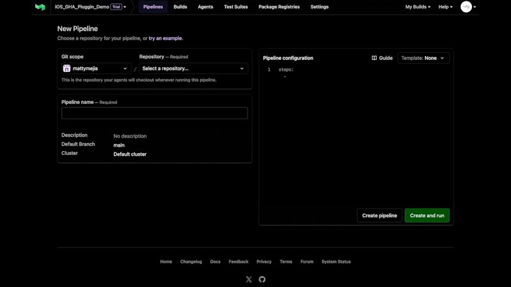Open the Changelog footer link
The height and width of the screenshot is (287, 511).
click(x=191, y=261)
